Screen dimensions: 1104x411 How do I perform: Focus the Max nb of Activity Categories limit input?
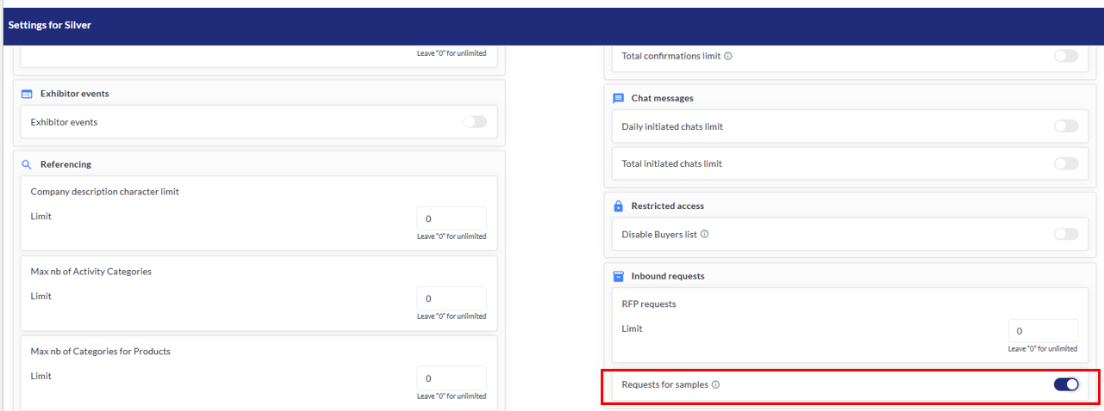click(x=451, y=299)
